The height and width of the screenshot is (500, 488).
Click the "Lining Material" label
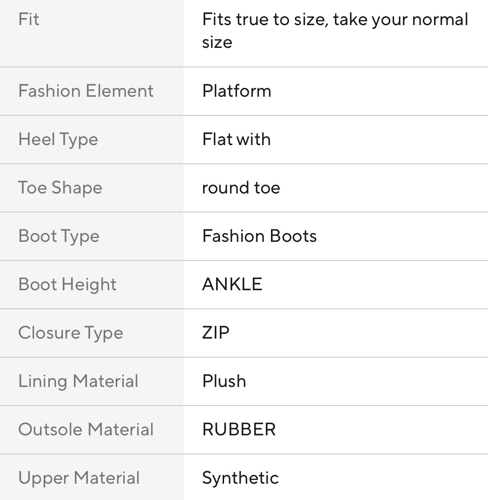coord(78,381)
